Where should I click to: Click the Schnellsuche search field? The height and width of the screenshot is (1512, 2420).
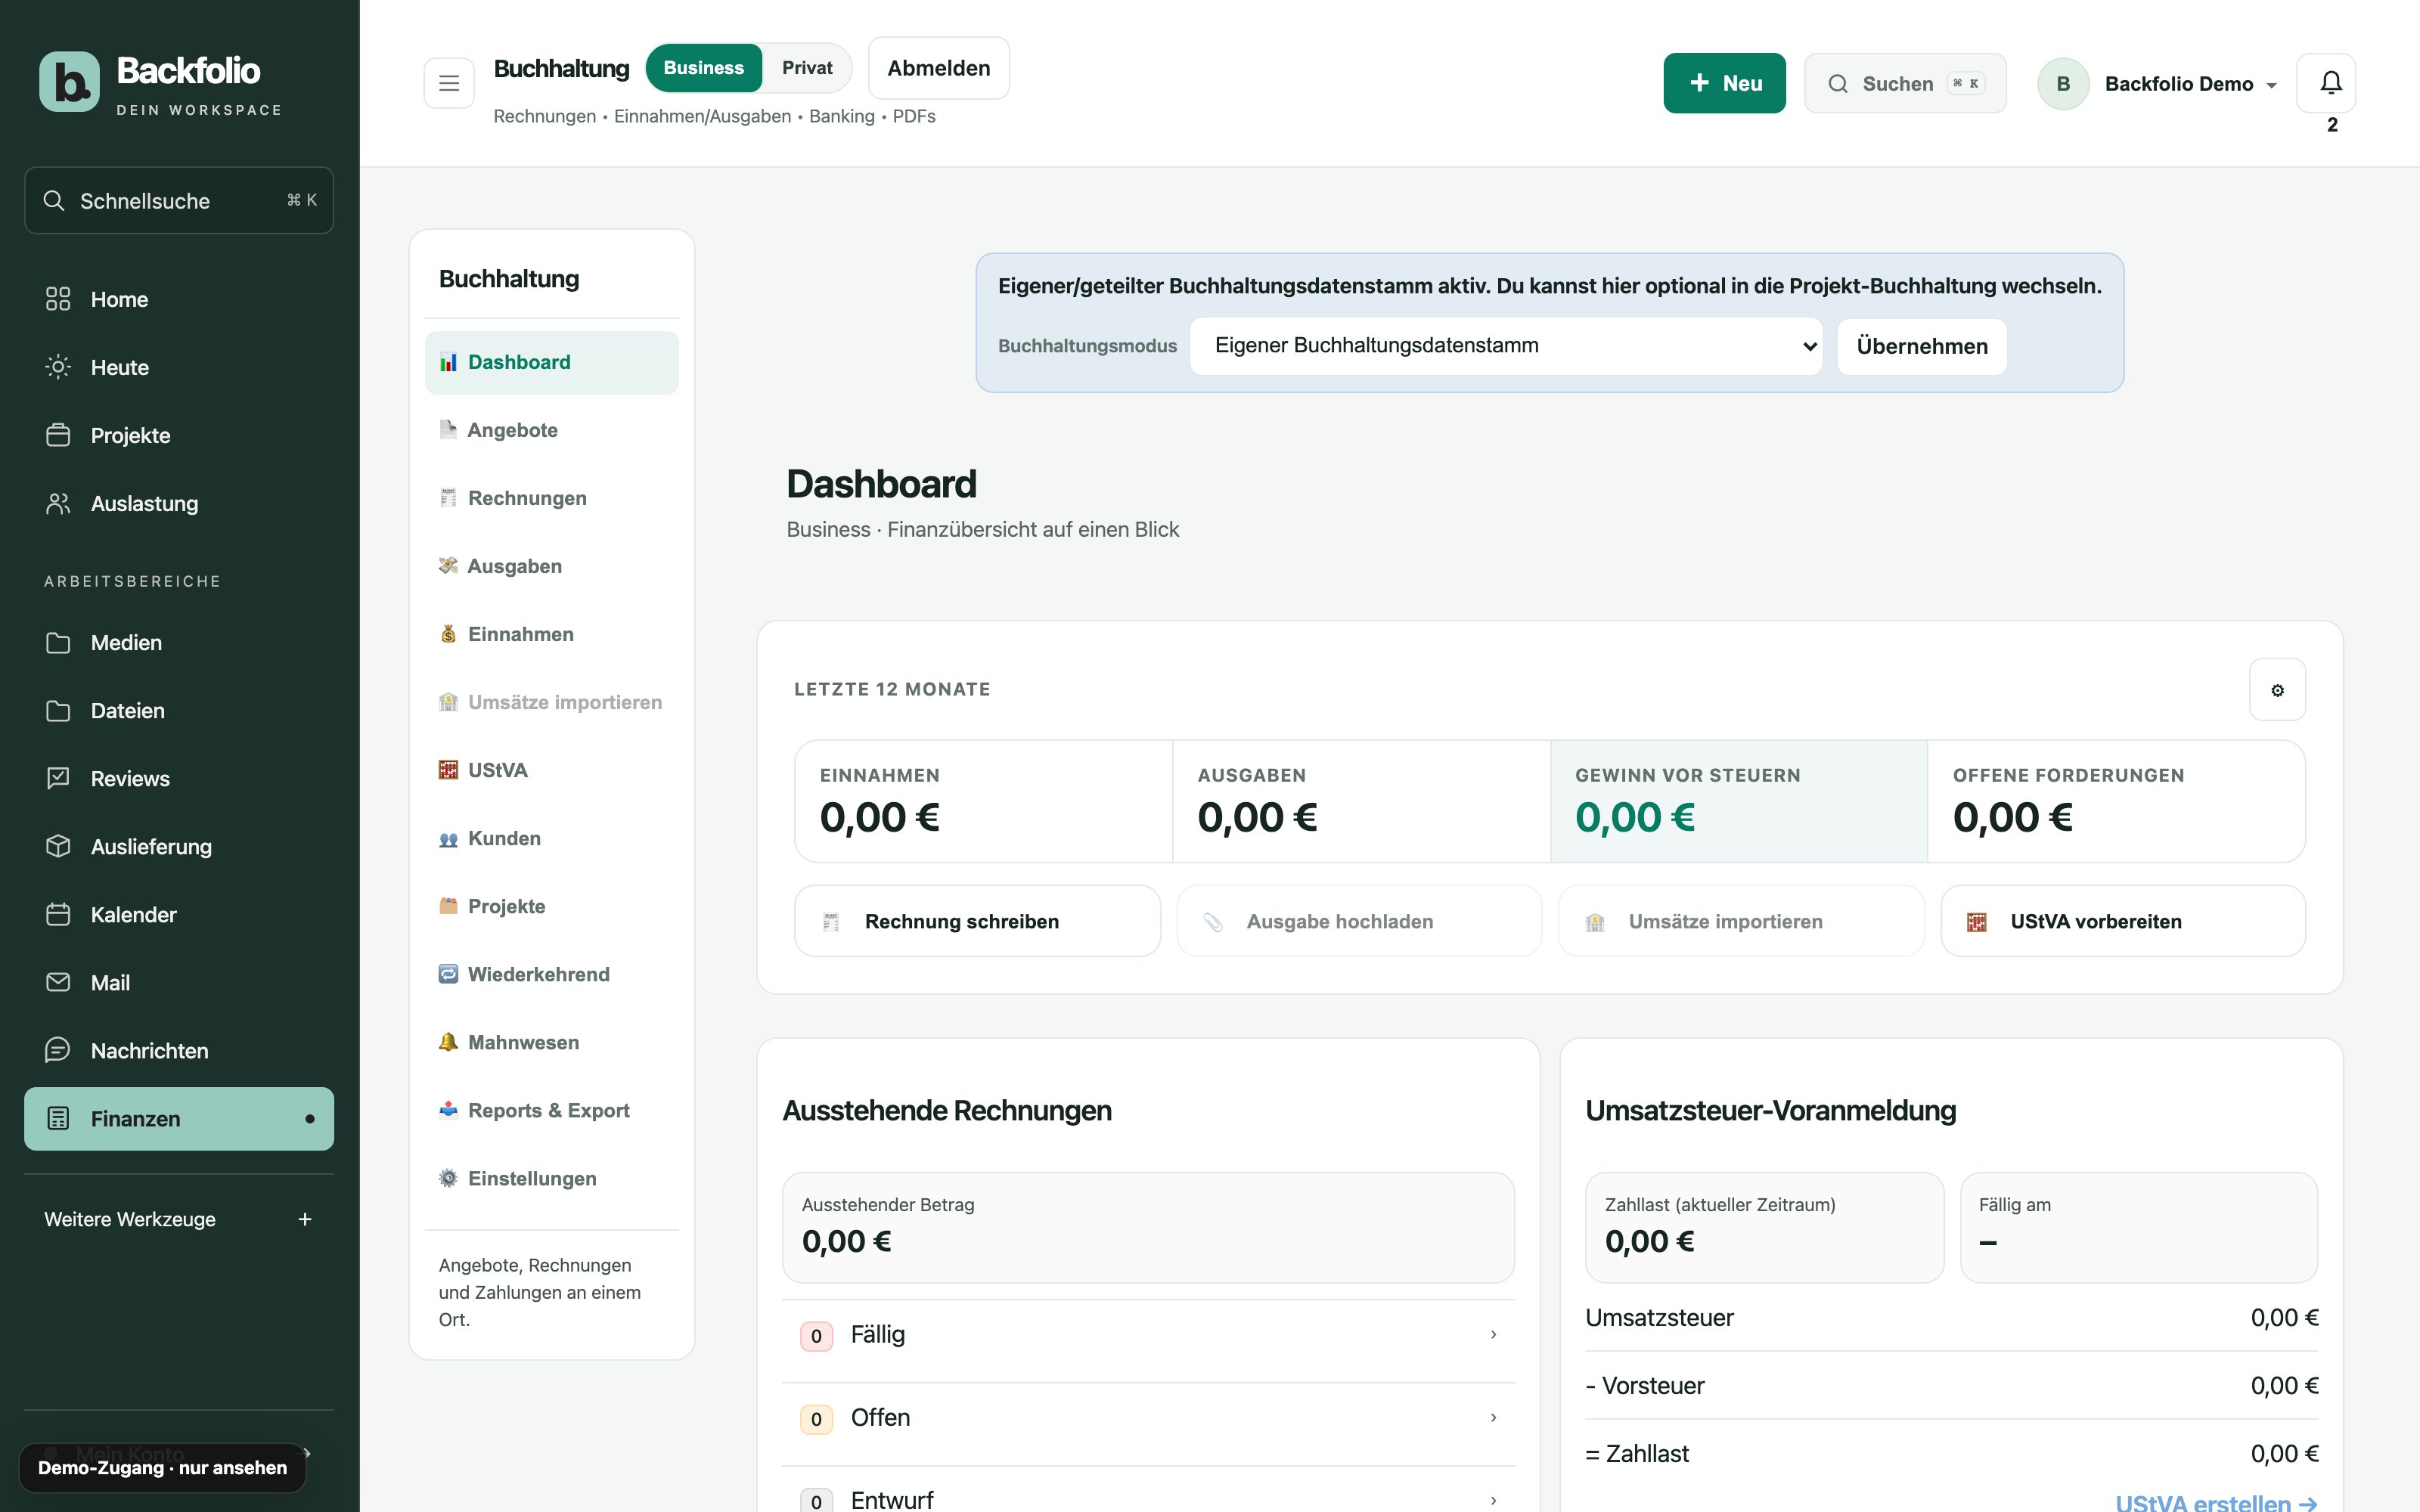(179, 200)
